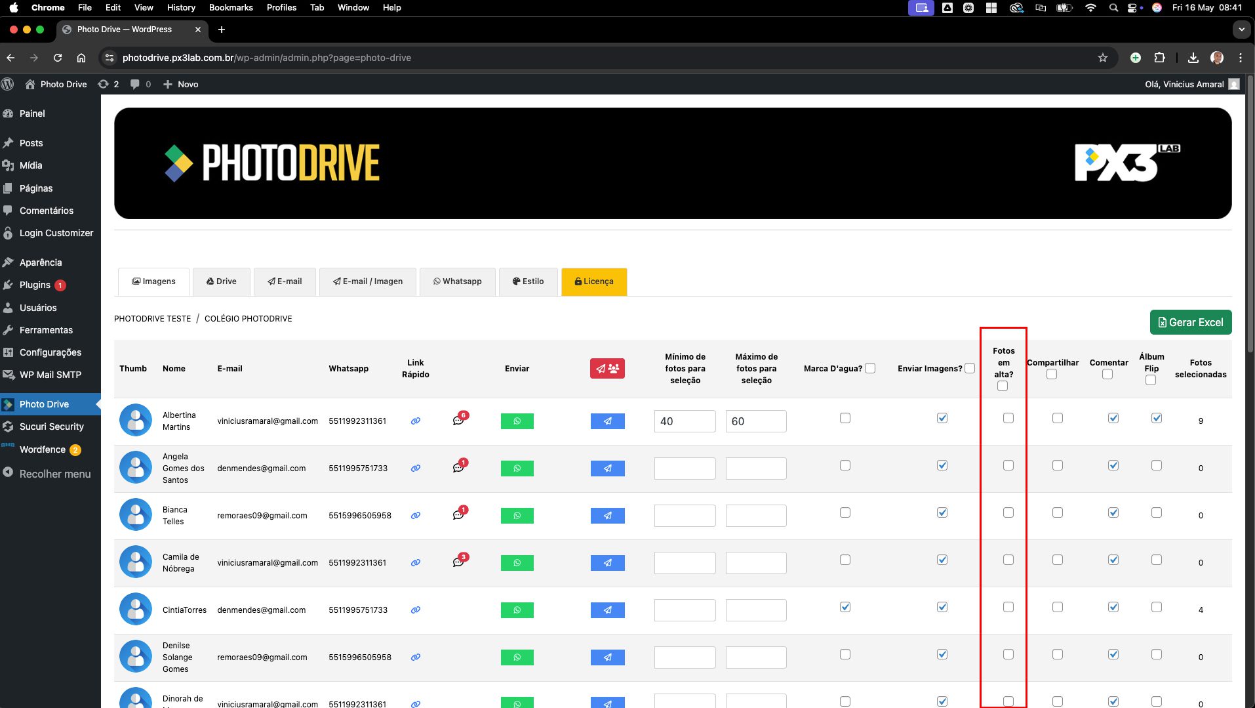Click the minimum photos field showing 40
This screenshot has width=1255, height=708.
click(685, 421)
